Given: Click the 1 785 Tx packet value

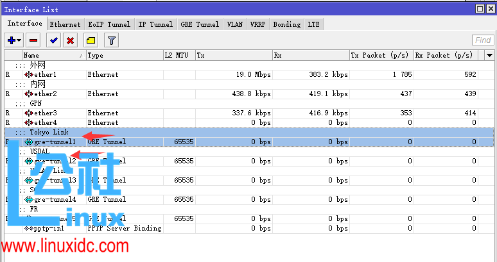Looking at the screenshot, I should click(x=402, y=74).
